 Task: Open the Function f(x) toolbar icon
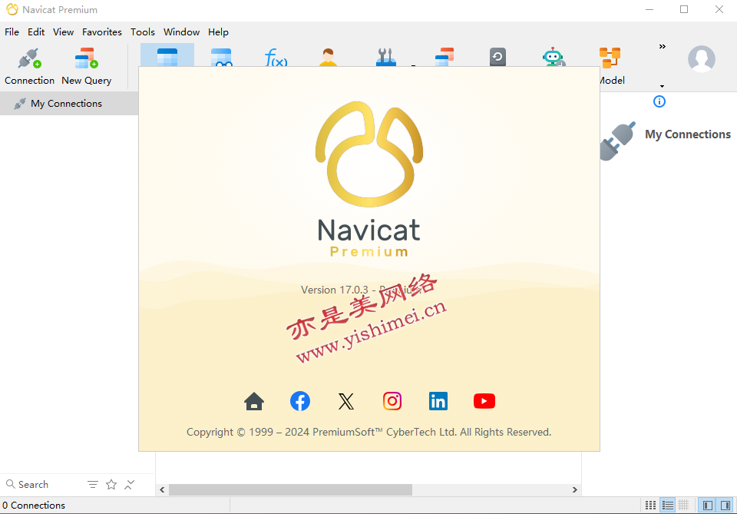tap(276, 57)
